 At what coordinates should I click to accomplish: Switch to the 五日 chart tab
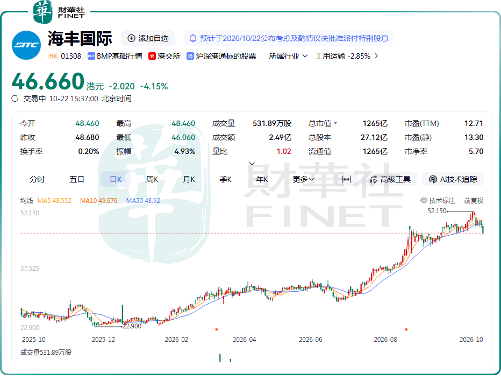coord(77,180)
